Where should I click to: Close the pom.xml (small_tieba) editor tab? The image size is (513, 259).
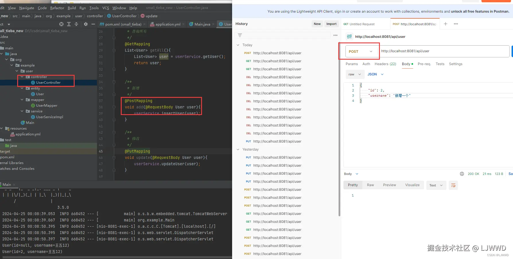(144, 24)
